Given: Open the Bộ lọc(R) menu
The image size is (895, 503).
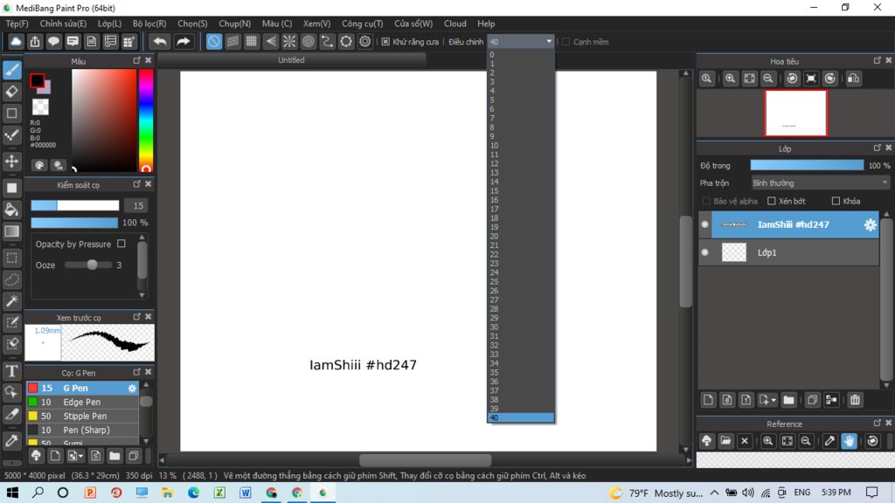Looking at the screenshot, I should [150, 24].
